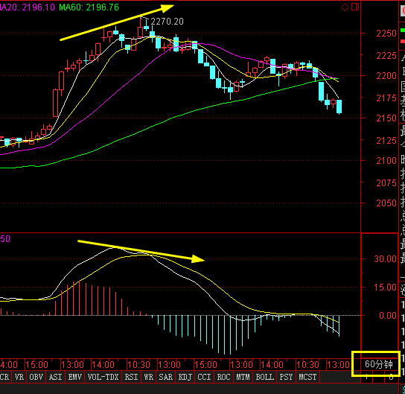Select the CCI indicator tab
Viewport: 405px width, 394px height.
pyautogui.click(x=204, y=377)
